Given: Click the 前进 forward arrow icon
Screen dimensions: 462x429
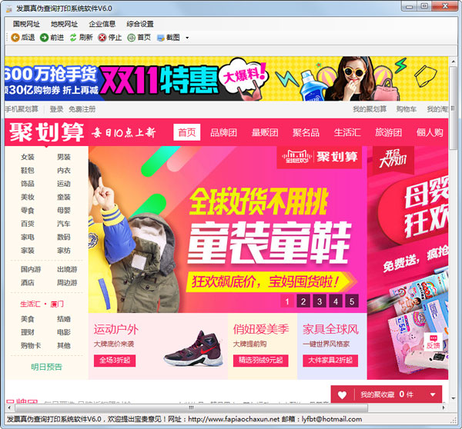Looking at the screenshot, I should coord(44,38).
